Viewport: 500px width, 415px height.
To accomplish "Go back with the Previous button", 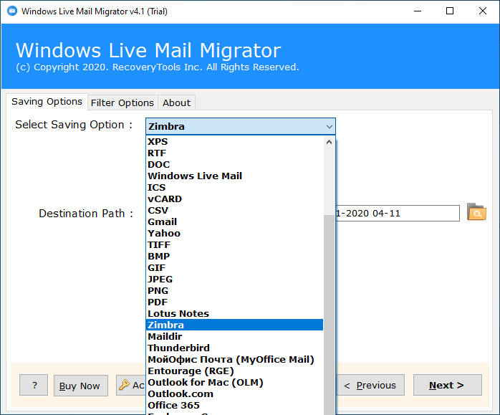I will click(370, 385).
